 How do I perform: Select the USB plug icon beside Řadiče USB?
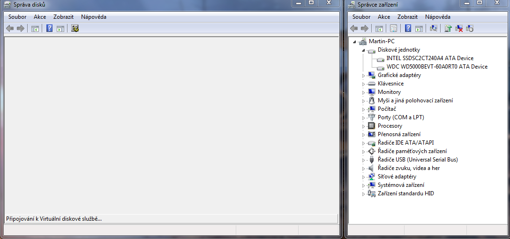pyautogui.click(x=371, y=160)
